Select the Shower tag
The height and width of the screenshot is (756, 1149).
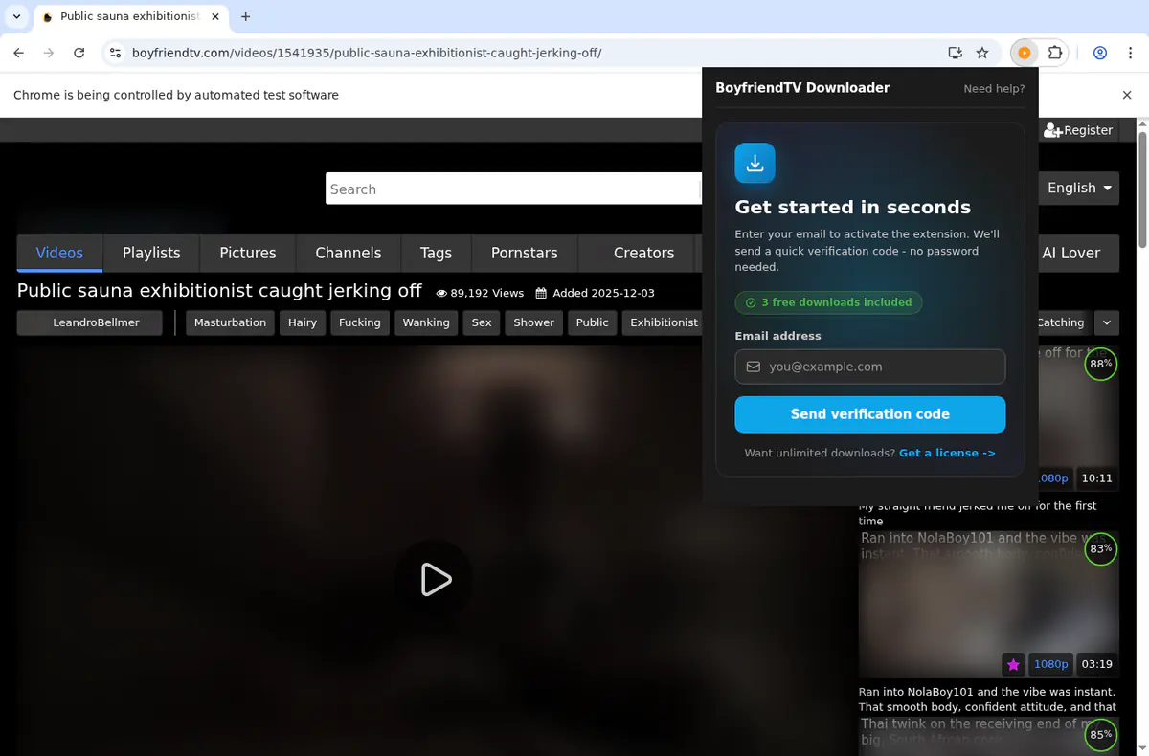coord(533,322)
